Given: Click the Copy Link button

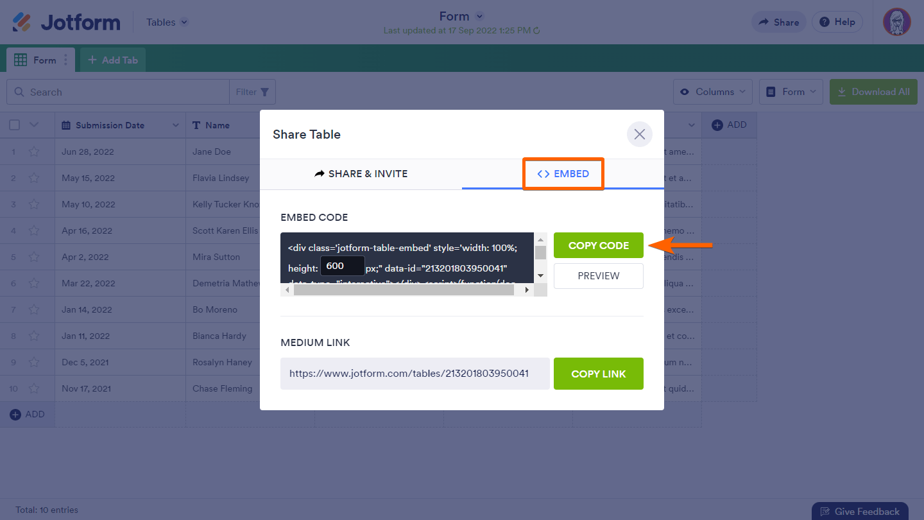Looking at the screenshot, I should 599,374.
